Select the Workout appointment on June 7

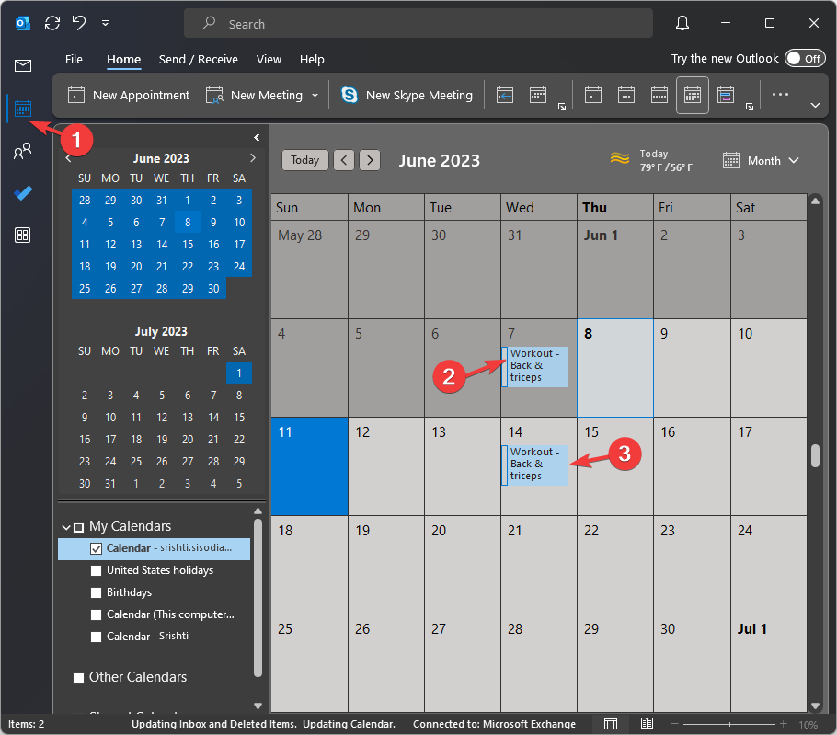pos(535,366)
